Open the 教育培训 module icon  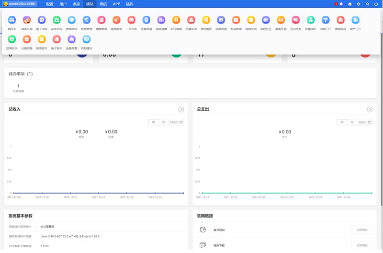pos(71,20)
